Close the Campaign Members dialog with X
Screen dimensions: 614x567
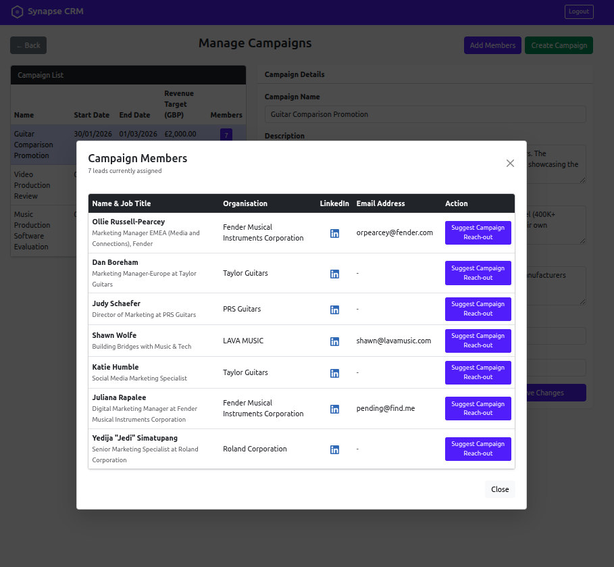click(x=510, y=163)
